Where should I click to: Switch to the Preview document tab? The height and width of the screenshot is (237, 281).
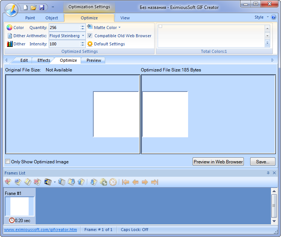point(94,60)
